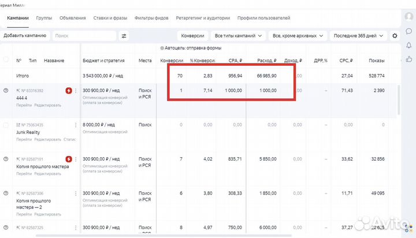Switch to the Профили пользователей tab

[x=263, y=18]
